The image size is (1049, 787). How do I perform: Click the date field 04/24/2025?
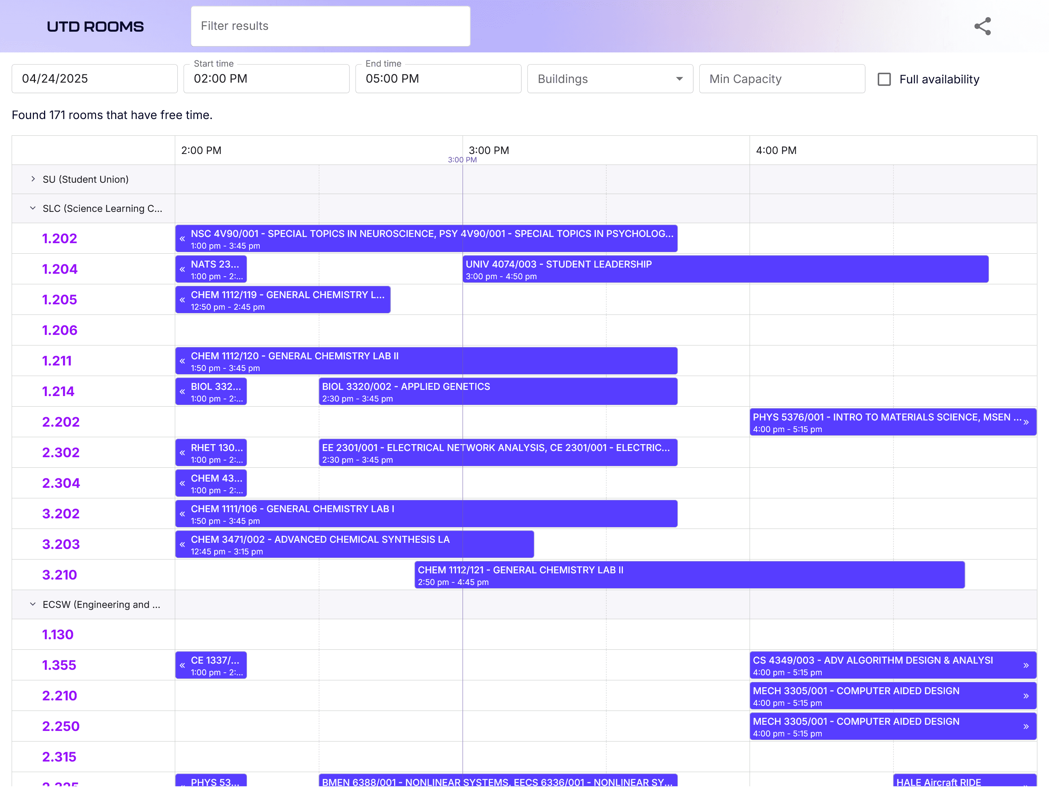(x=94, y=79)
